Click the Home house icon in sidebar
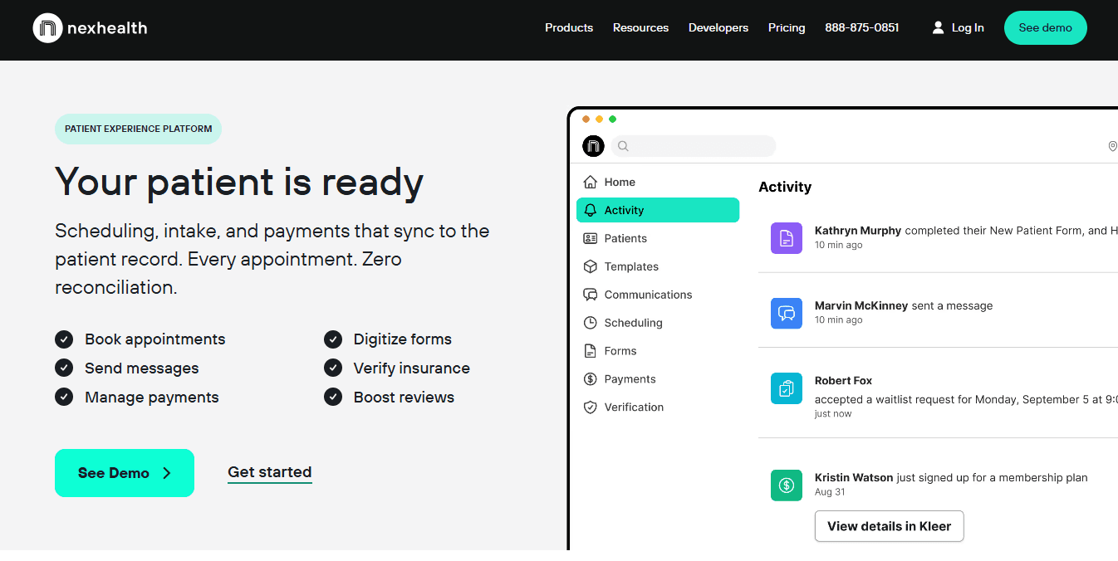 pyautogui.click(x=590, y=182)
